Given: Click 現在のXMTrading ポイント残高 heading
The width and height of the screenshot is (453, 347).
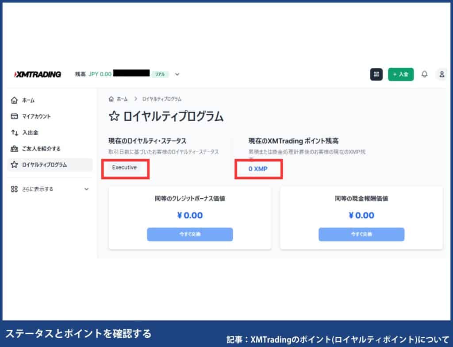Looking at the screenshot, I should click(294, 141).
